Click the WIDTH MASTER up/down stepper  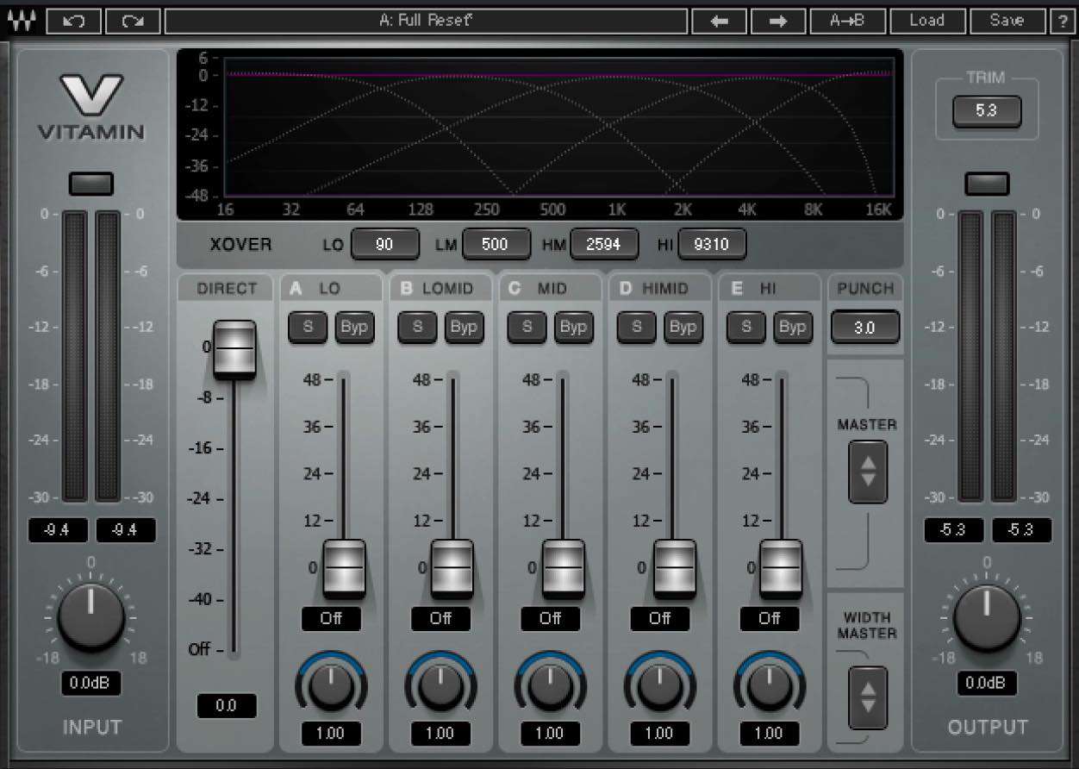click(868, 697)
